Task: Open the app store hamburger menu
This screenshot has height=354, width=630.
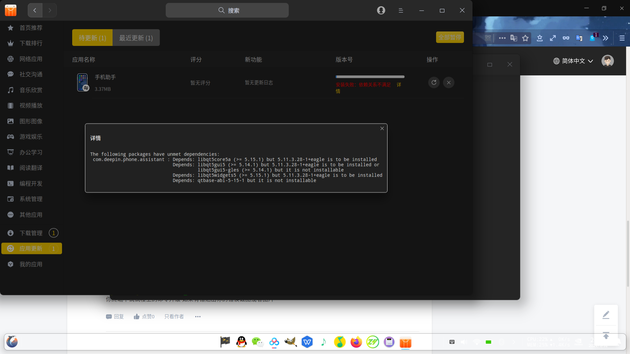Action: [x=401, y=10]
